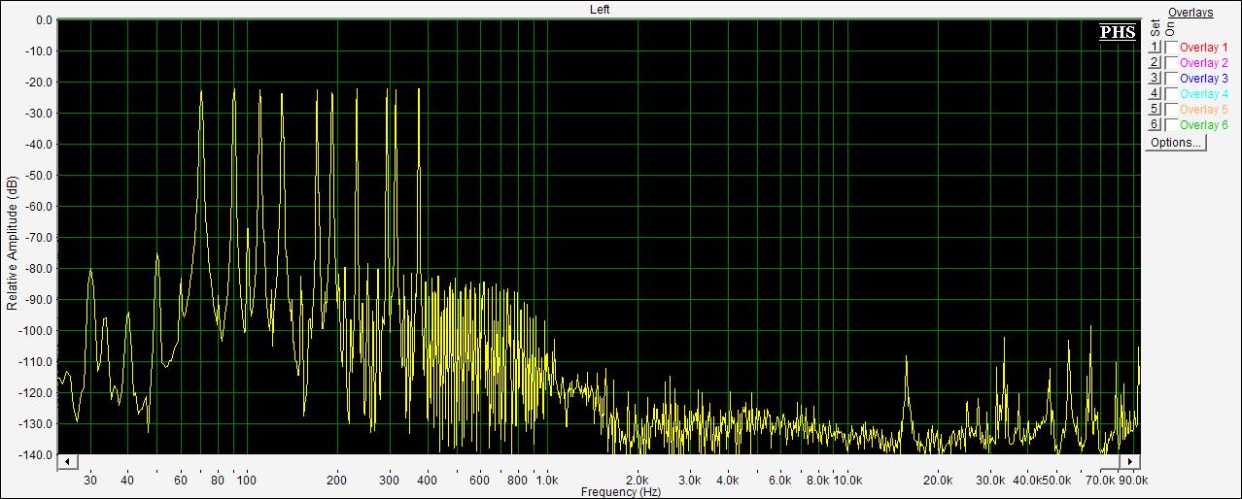
Task: Select the green Overlay 6 label
Action: [x=1203, y=125]
